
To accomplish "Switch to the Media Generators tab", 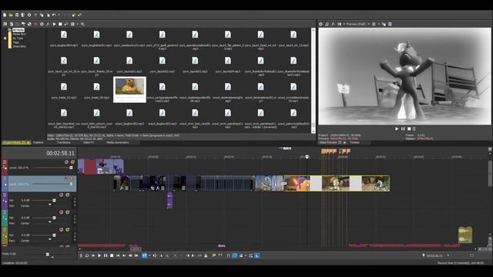I will click(x=118, y=142).
